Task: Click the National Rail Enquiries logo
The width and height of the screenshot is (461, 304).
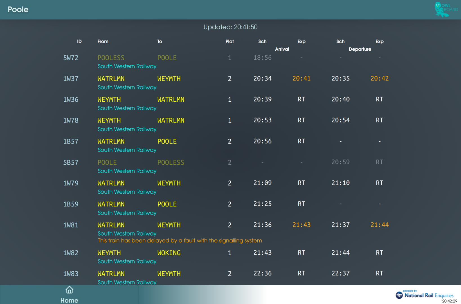Action: point(424,295)
